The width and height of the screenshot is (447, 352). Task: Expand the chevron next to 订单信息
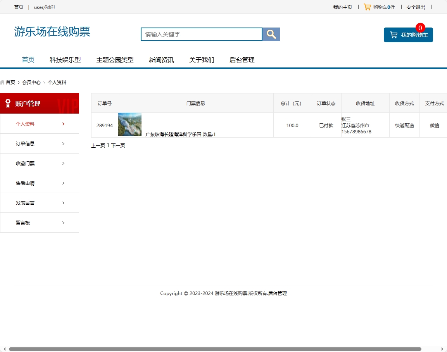[63, 143]
